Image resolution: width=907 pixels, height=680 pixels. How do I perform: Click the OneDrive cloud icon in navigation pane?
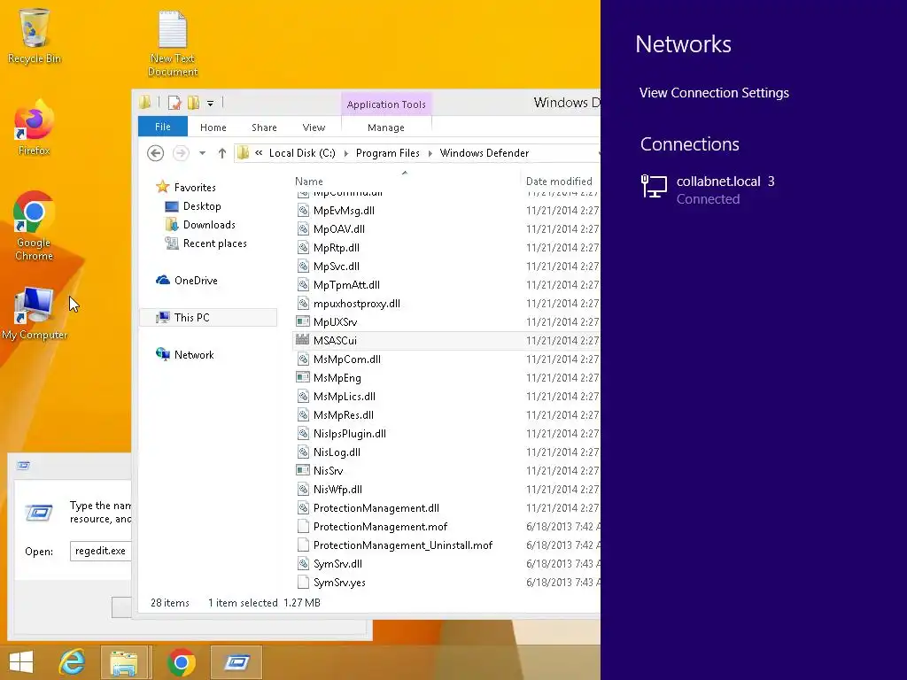[163, 281]
